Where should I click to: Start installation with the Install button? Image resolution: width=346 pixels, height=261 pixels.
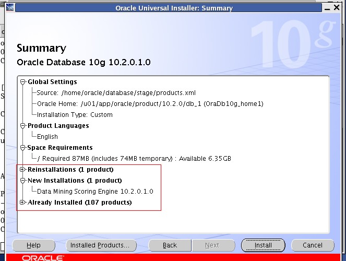tap(263, 245)
